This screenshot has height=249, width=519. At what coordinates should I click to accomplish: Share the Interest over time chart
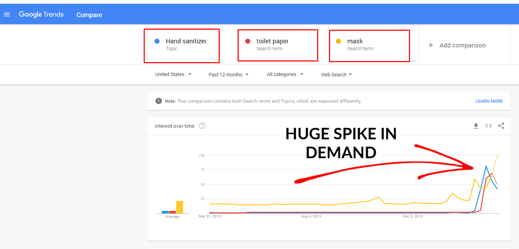501,126
